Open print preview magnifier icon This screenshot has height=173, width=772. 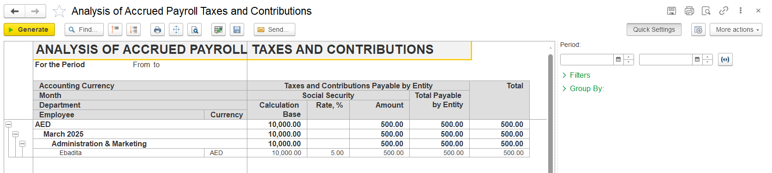(195, 29)
